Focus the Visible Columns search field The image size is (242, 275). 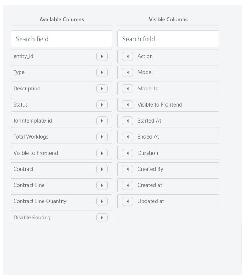pyautogui.click(x=168, y=39)
